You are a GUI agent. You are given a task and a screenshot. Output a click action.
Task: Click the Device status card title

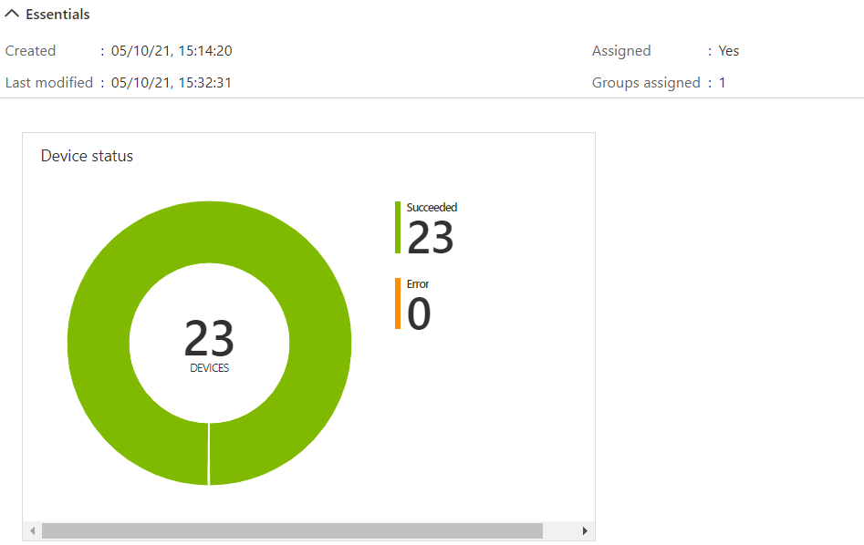pyautogui.click(x=87, y=156)
